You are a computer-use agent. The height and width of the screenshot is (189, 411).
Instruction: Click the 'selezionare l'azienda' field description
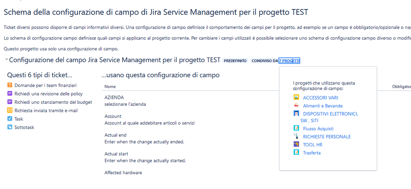[125, 104]
